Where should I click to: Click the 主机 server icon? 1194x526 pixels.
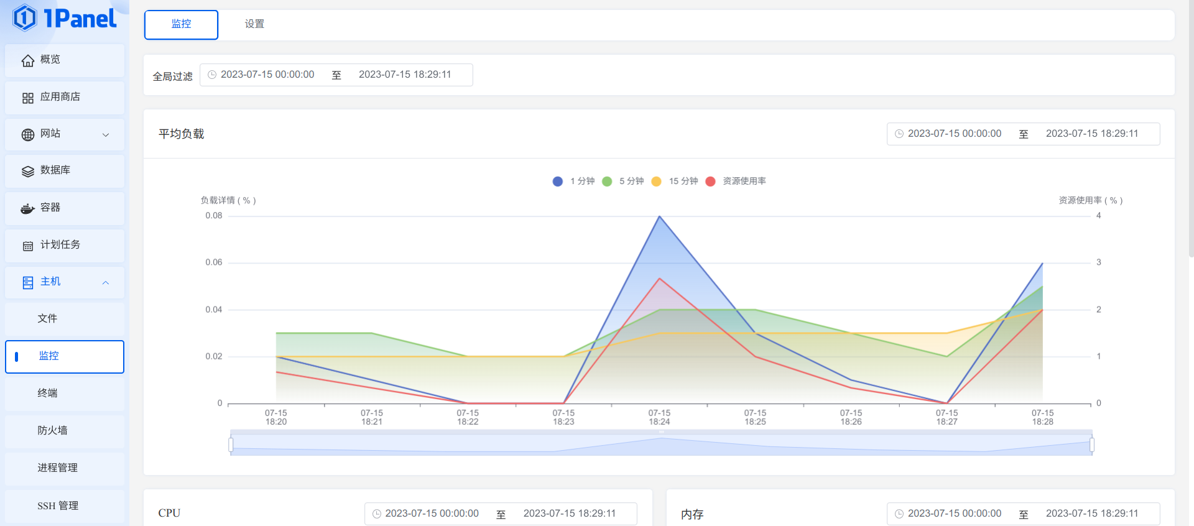pos(28,282)
